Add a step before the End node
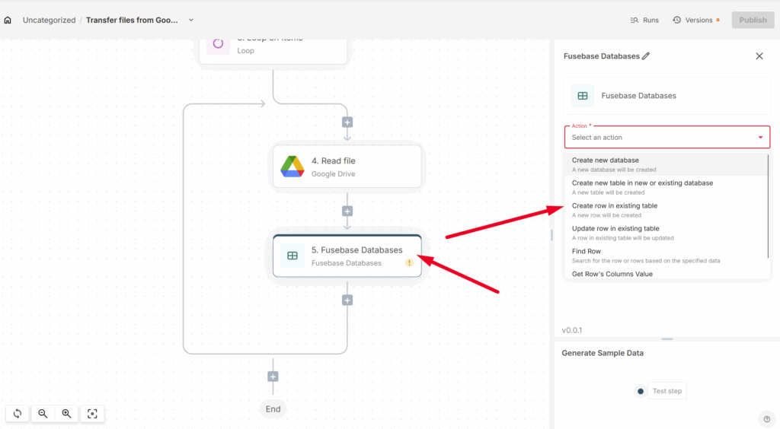Viewport: 780px width, 429px height. pos(273,377)
